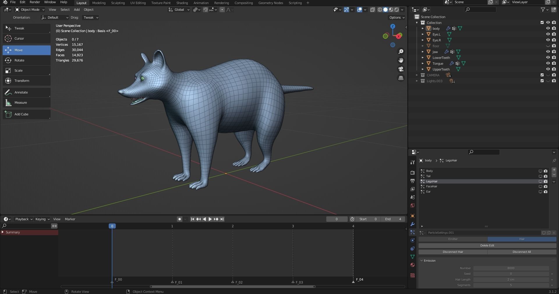Open the viewport Add menu

click(x=77, y=10)
